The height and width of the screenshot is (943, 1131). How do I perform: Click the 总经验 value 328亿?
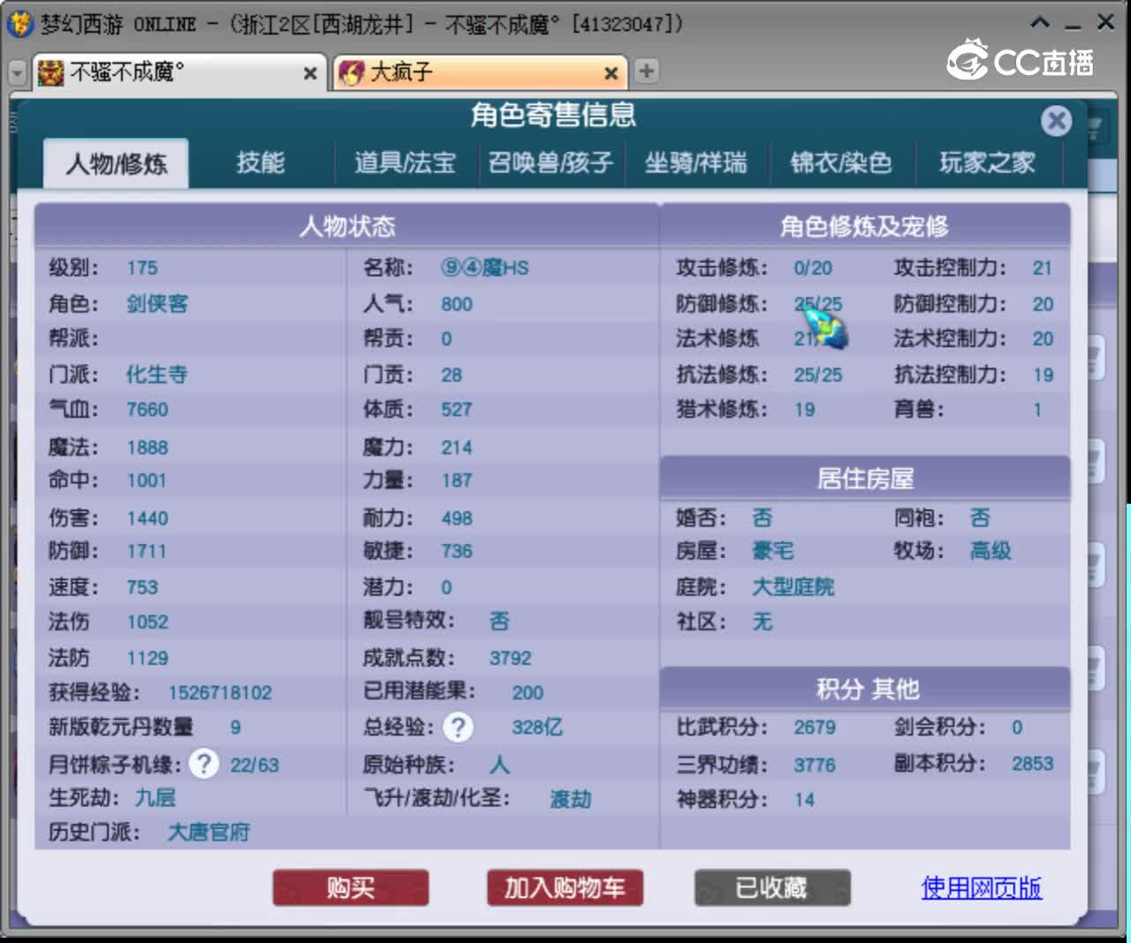537,728
